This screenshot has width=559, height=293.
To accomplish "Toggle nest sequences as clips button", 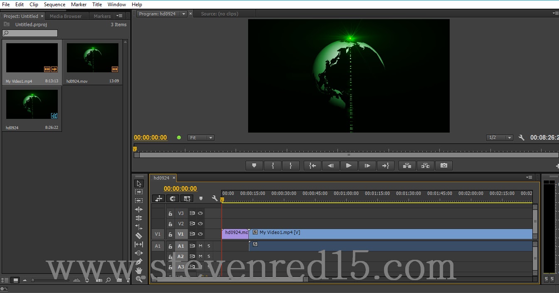I will [159, 199].
